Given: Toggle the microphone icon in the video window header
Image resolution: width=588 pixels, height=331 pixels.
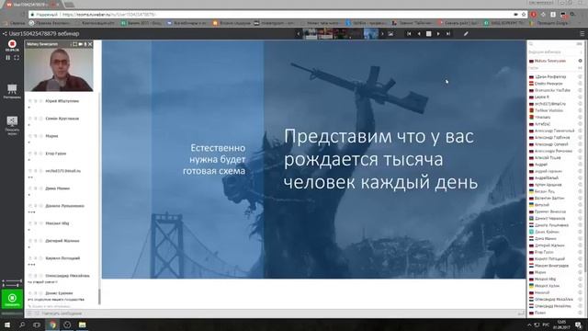Looking at the screenshot, I should coord(85,44).
